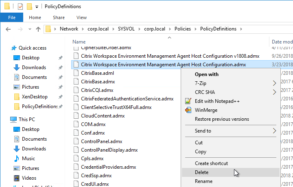Open Pictures under Quick access
Image resolution: width=293 pixels, height=187 pixels.
tap(31, 87)
